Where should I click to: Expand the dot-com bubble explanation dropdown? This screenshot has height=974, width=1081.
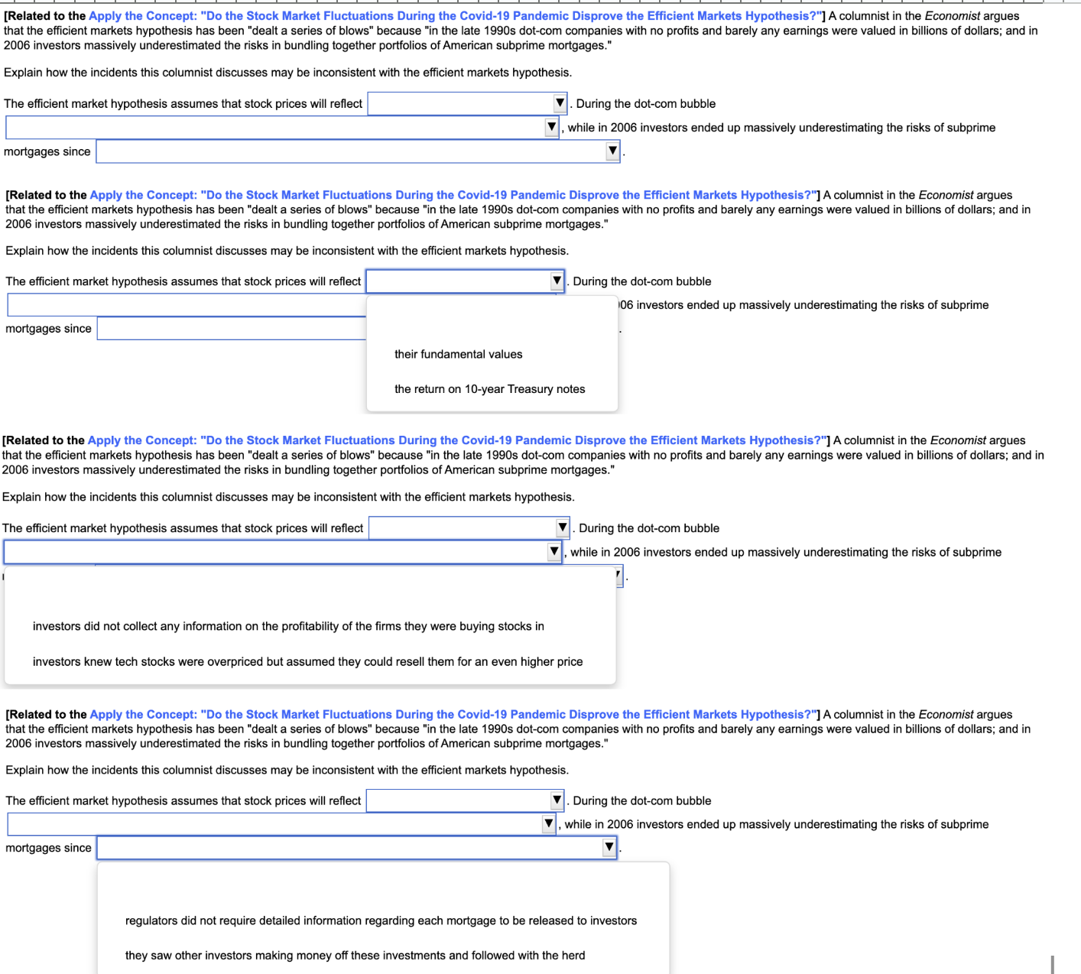tap(552, 127)
